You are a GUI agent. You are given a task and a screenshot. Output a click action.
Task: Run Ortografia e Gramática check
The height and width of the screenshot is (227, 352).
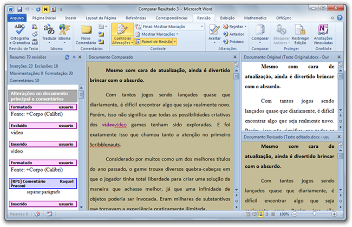coord(19,34)
